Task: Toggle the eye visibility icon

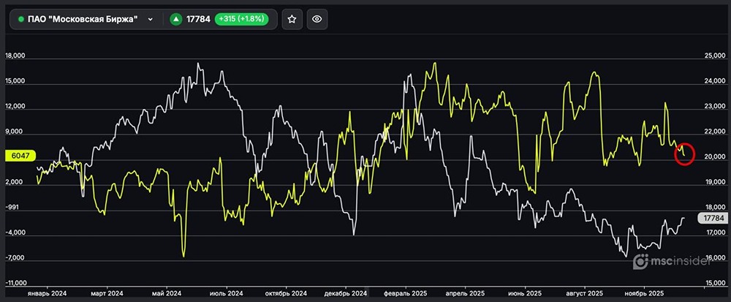Action: (317, 20)
